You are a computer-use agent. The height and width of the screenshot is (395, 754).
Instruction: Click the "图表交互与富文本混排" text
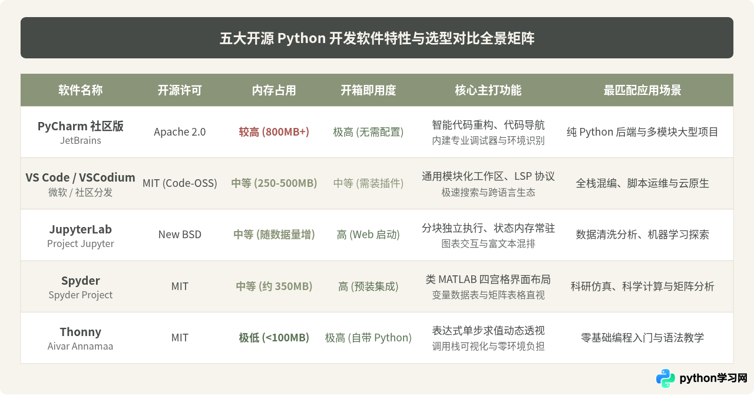488,243
